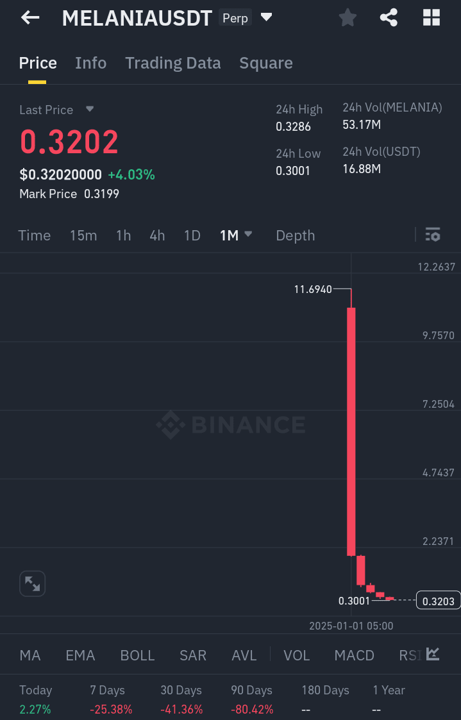
Task: Toggle the VOL indicator
Action: 297,655
